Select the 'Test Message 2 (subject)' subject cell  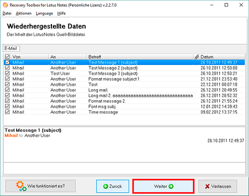(113, 68)
